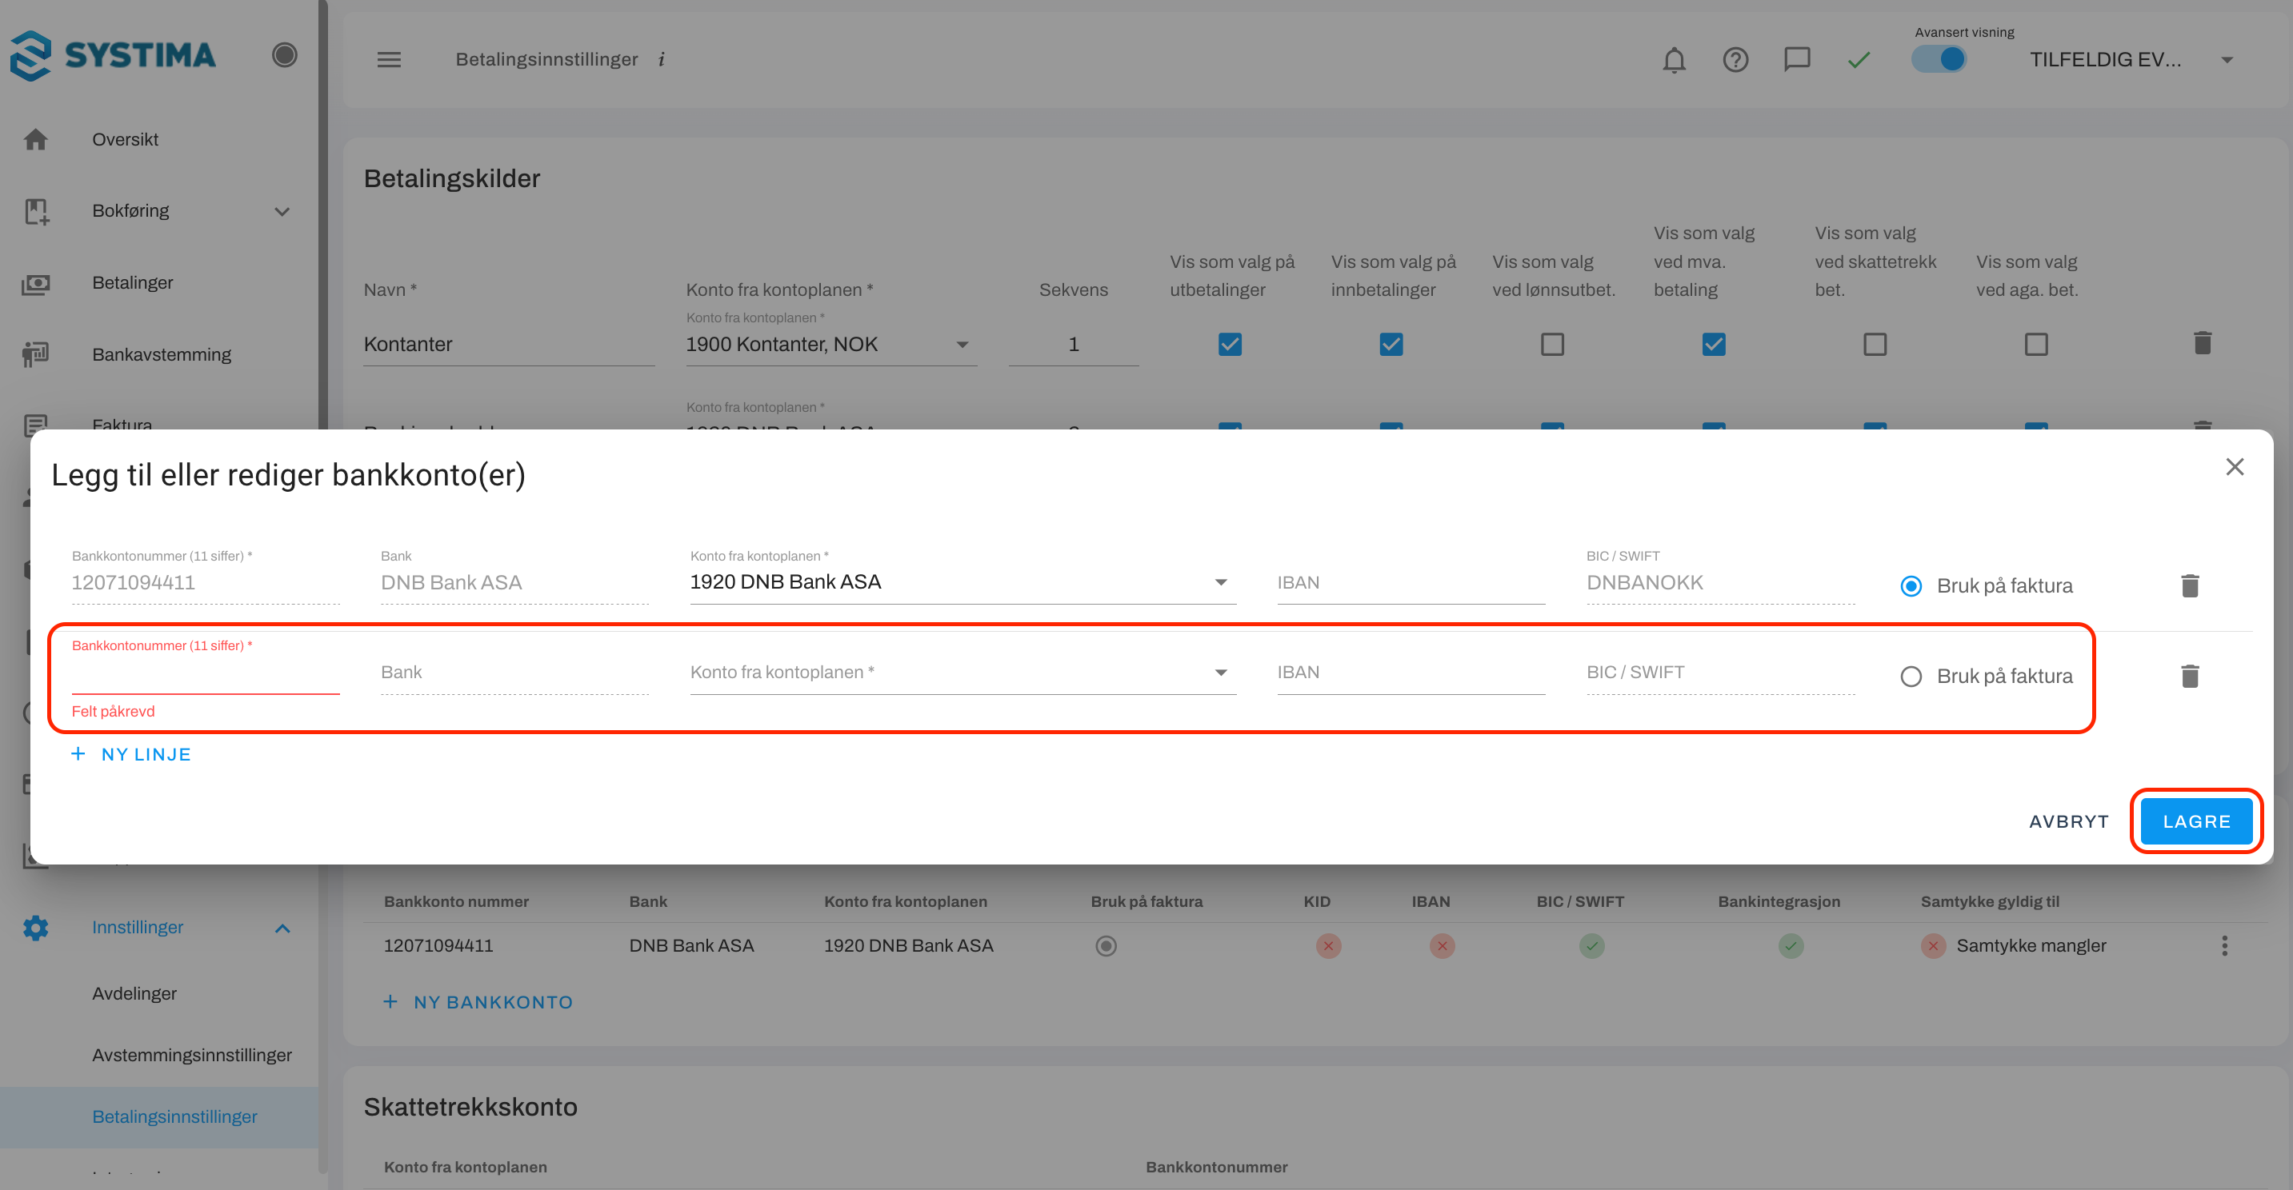Delete the empty second bank account row
2293x1190 pixels.
pyautogui.click(x=2190, y=677)
